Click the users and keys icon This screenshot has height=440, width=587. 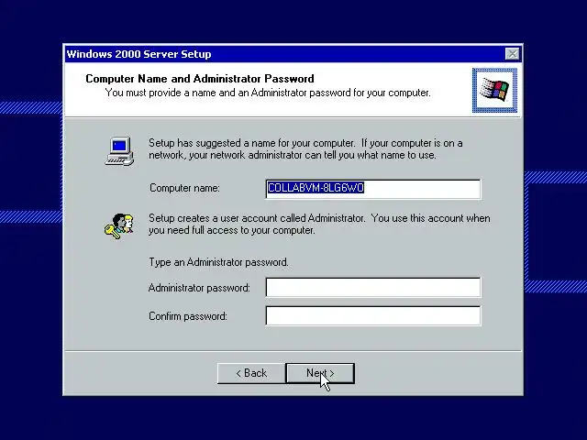point(118,226)
